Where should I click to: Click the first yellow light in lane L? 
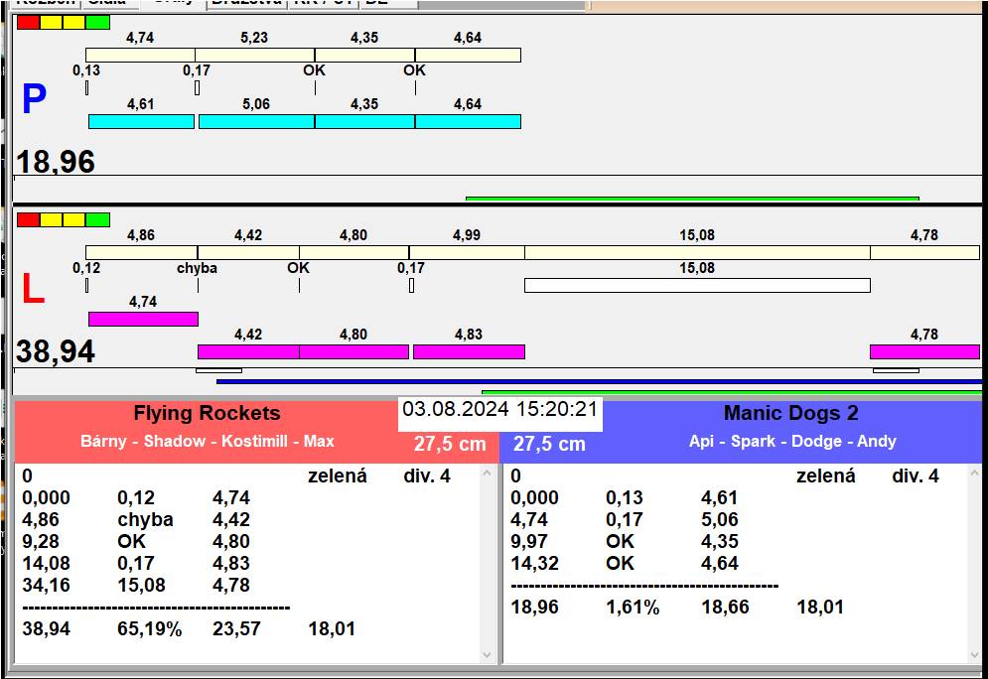point(52,219)
